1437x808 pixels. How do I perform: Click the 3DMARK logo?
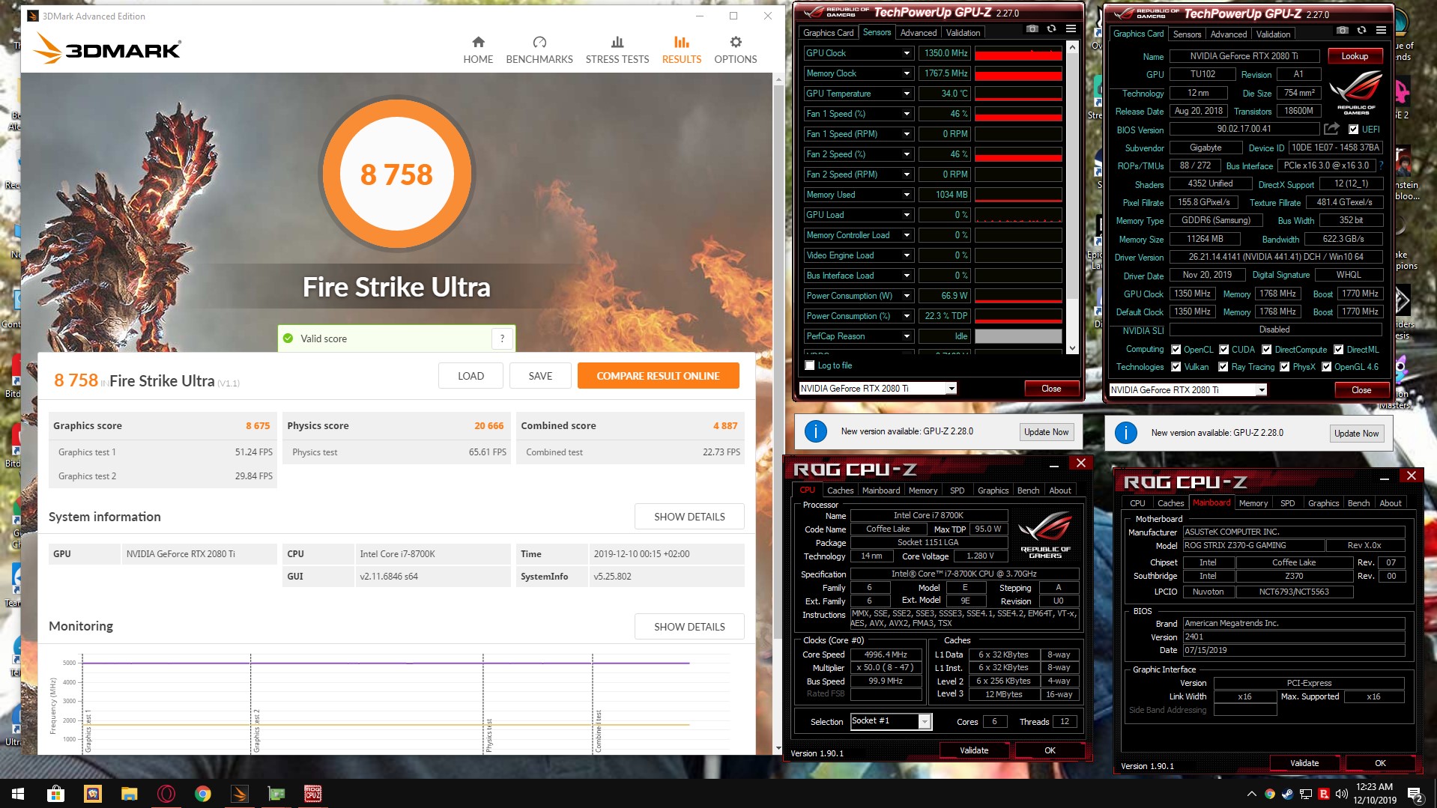coord(108,49)
